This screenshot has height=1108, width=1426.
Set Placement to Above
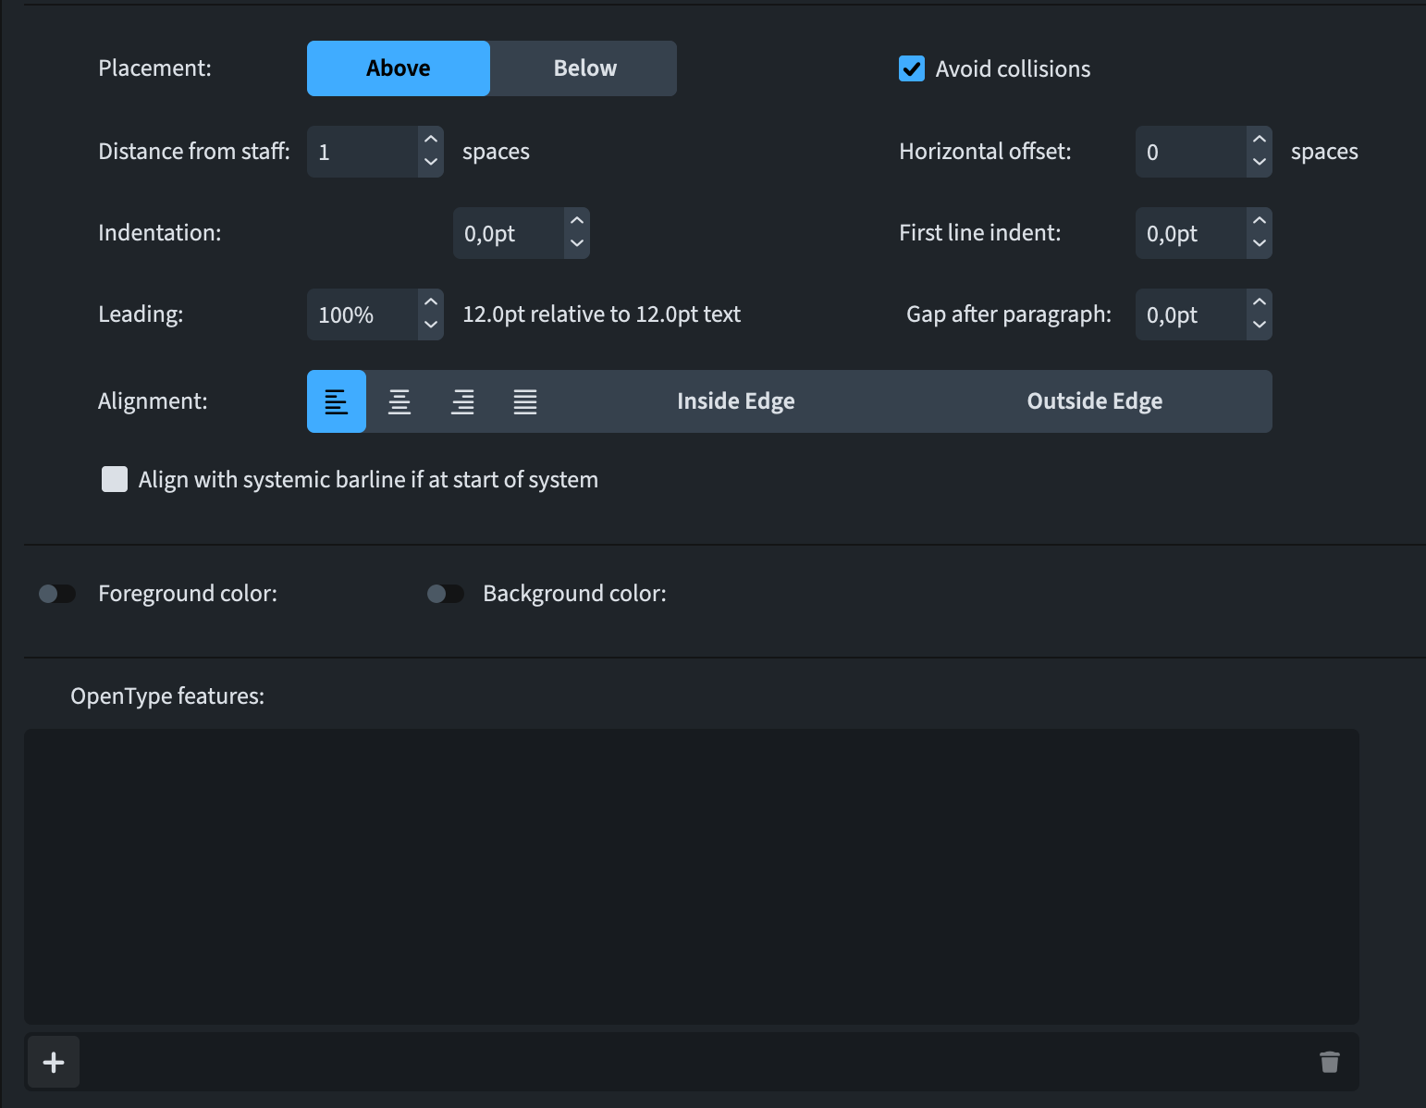point(399,68)
